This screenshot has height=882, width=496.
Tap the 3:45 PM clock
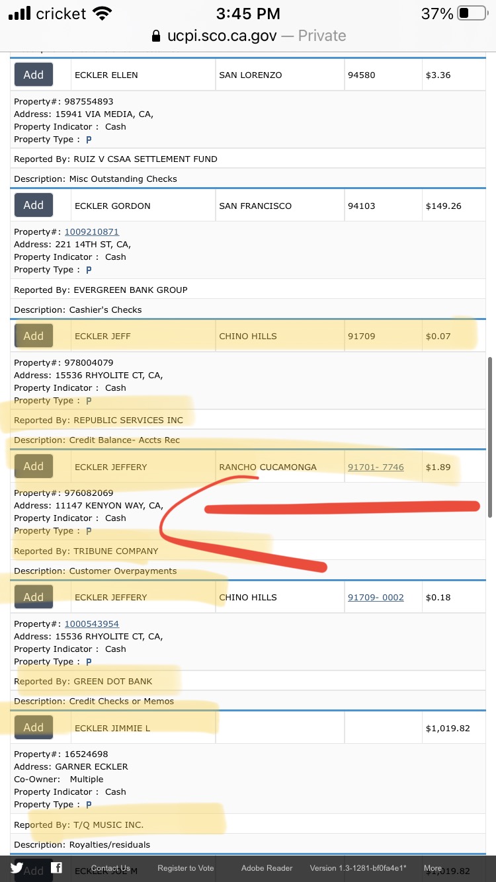[x=248, y=13]
